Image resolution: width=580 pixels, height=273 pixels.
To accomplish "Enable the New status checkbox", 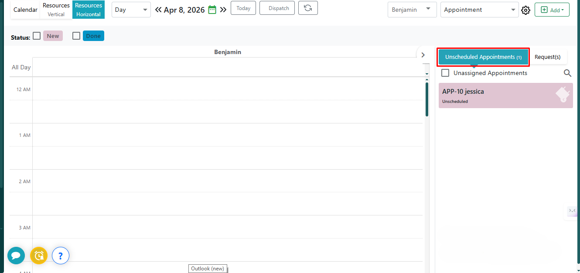I will [x=37, y=36].
